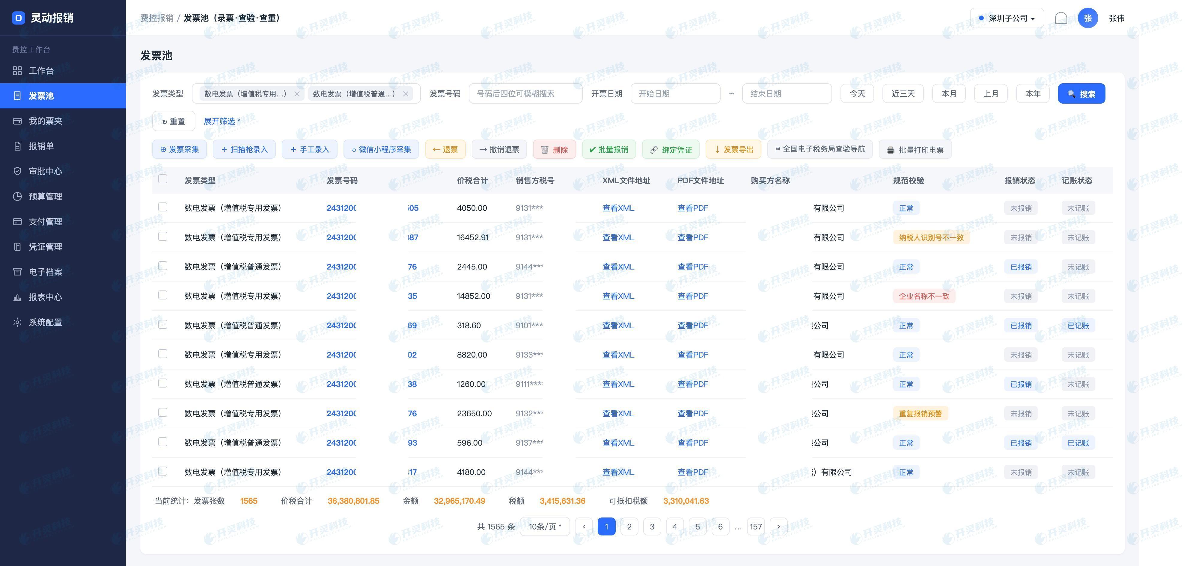Viewport: 1187px width, 566px height.
Task: Open 支付管理 in the sidebar
Action: tap(63, 222)
